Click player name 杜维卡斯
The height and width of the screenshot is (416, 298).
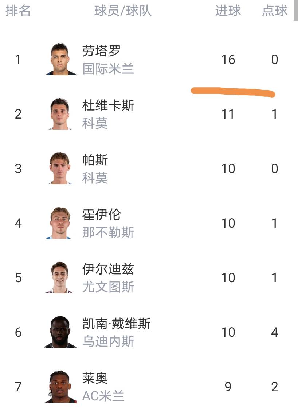(x=108, y=106)
